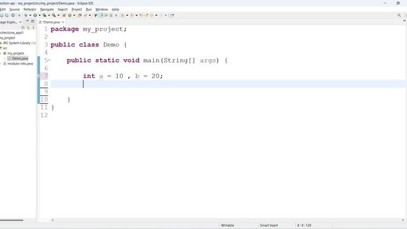Click the Coverage launch icon
Image resolution: width=407 pixels, height=229 pixels.
[x=45, y=15]
